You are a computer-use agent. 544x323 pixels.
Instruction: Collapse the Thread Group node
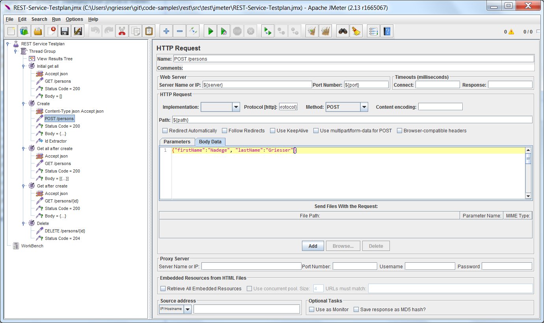click(15, 51)
